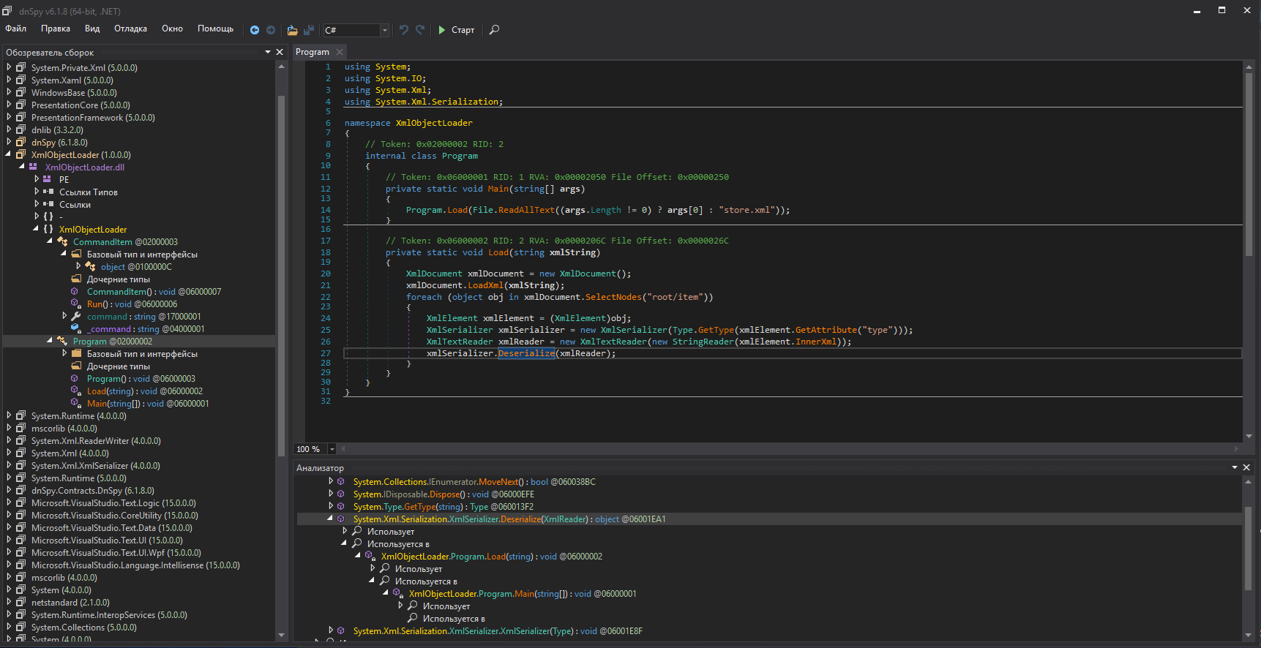This screenshot has height=648, width=1261.
Task: Click the Используется в node under Deserialize
Action: tap(398, 544)
